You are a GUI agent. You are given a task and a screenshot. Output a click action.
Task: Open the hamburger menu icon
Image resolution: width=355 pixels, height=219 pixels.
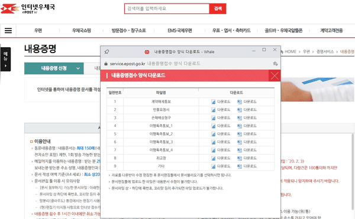coord(8,31)
